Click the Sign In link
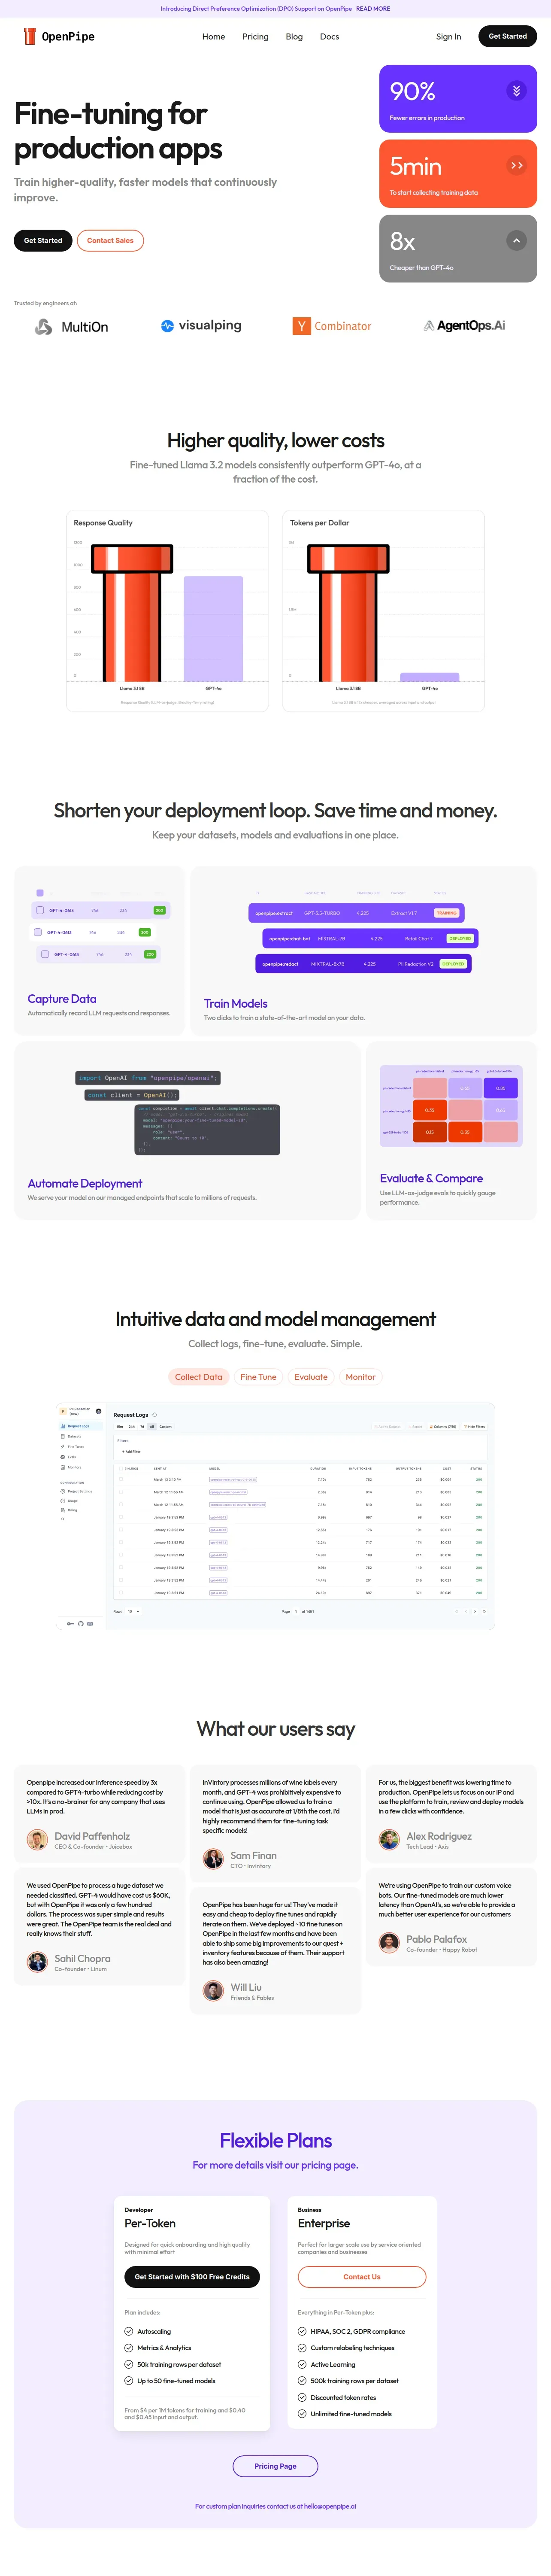551x2576 pixels. pos(448,36)
